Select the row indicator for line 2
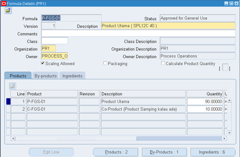240x157 pixels. 8,109
